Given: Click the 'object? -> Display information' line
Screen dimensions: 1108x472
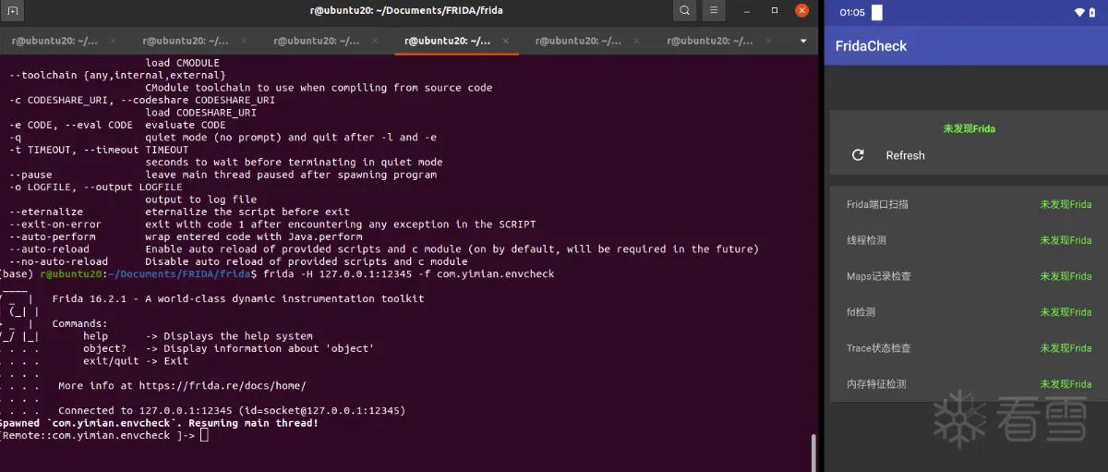Looking at the screenshot, I should [x=228, y=348].
